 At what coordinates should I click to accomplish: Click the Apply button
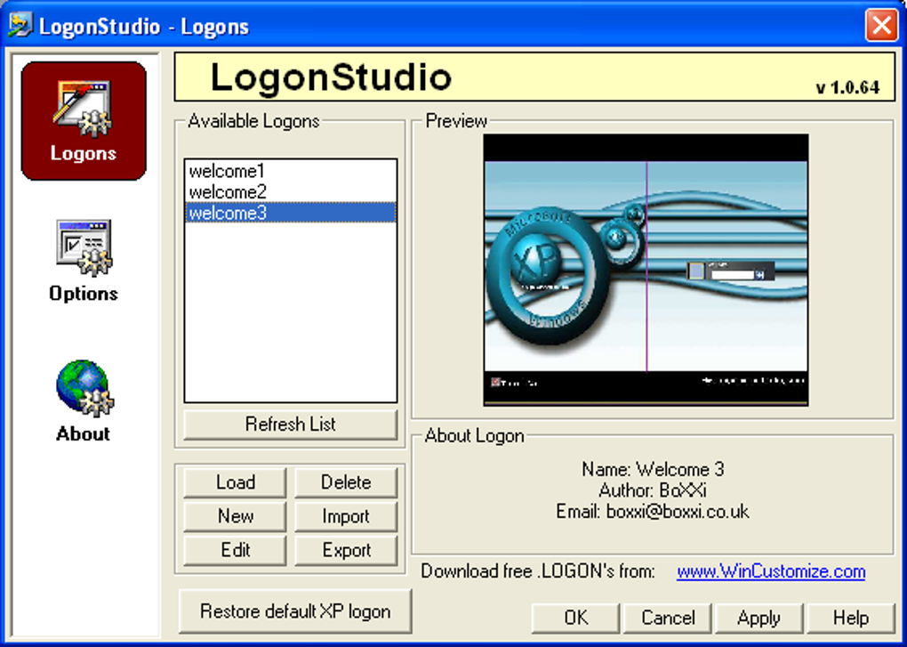pos(759,618)
